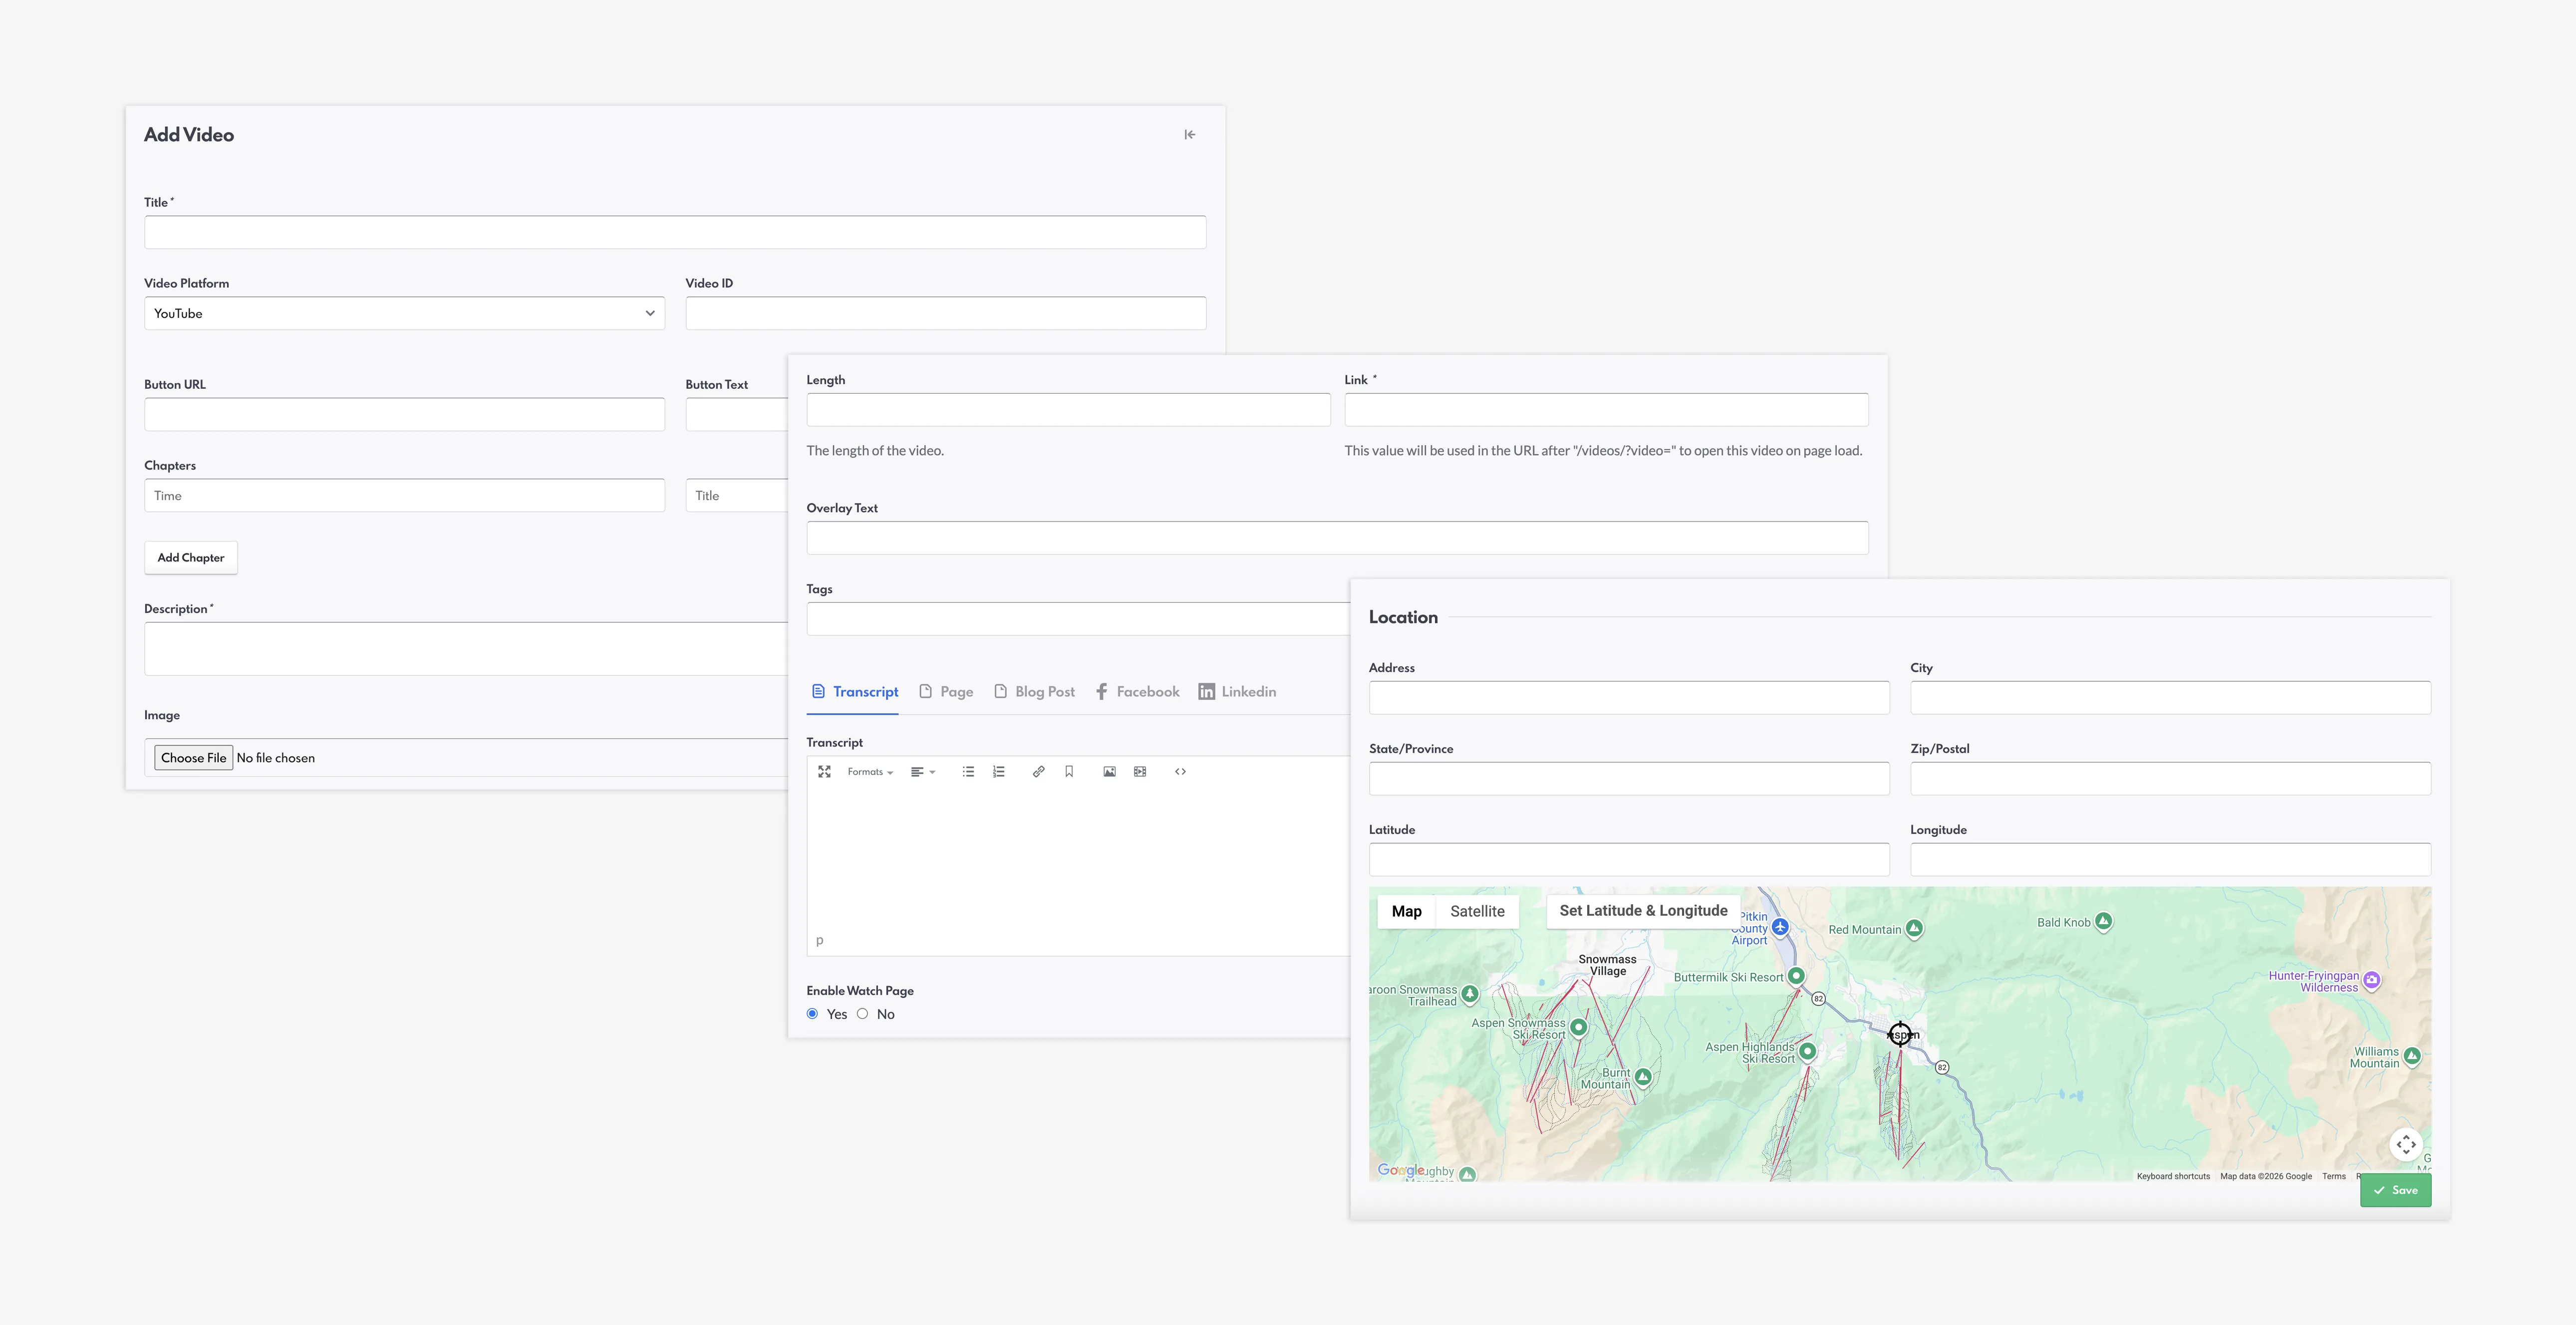This screenshot has height=1325, width=2576.
Task: Click the Address input field
Action: [x=1629, y=698]
